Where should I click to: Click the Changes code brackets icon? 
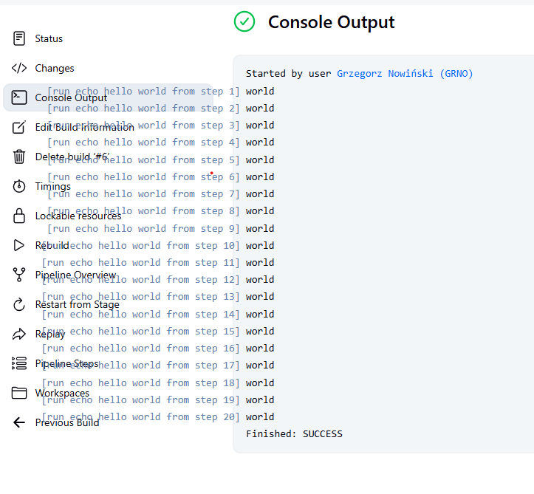19,68
